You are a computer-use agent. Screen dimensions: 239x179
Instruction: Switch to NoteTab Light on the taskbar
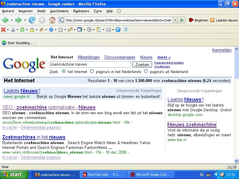103,175
